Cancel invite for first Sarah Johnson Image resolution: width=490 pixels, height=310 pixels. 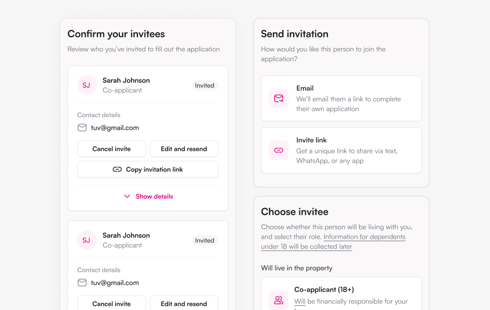(x=111, y=149)
